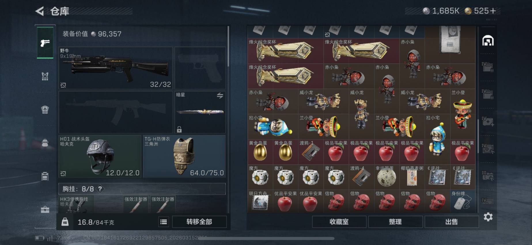
Task: Select the 野牛 9x19mm weapon slot
Action: point(116,68)
